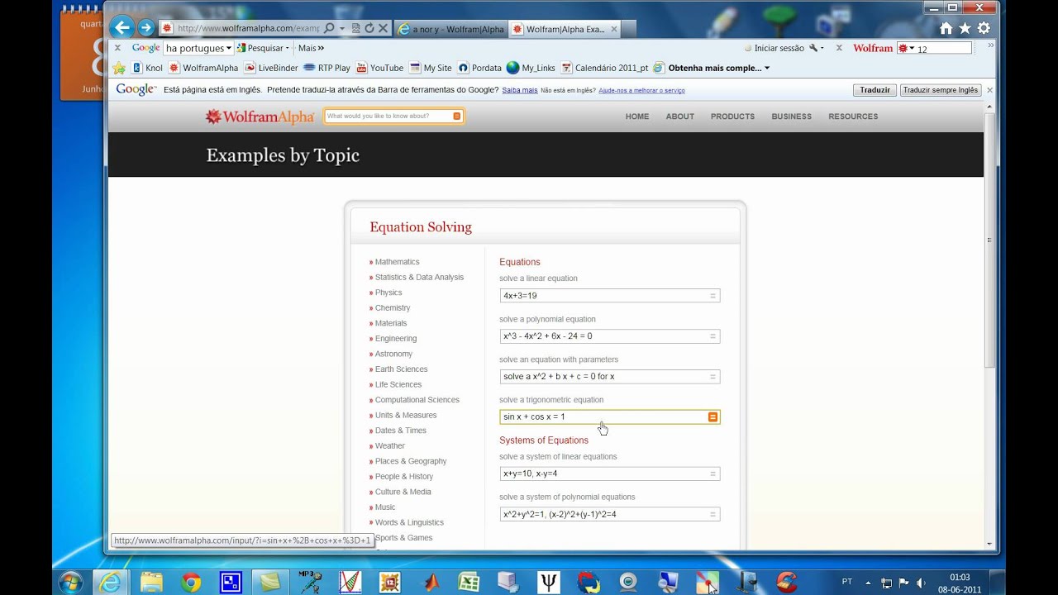Click the Traduzir button
The height and width of the screenshot is (595, 1058).
[x=875, y=90]
